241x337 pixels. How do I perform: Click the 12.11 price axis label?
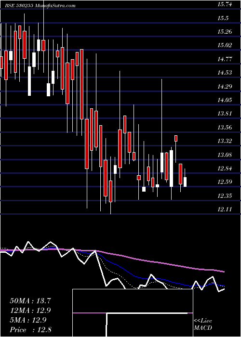point(225,209)
